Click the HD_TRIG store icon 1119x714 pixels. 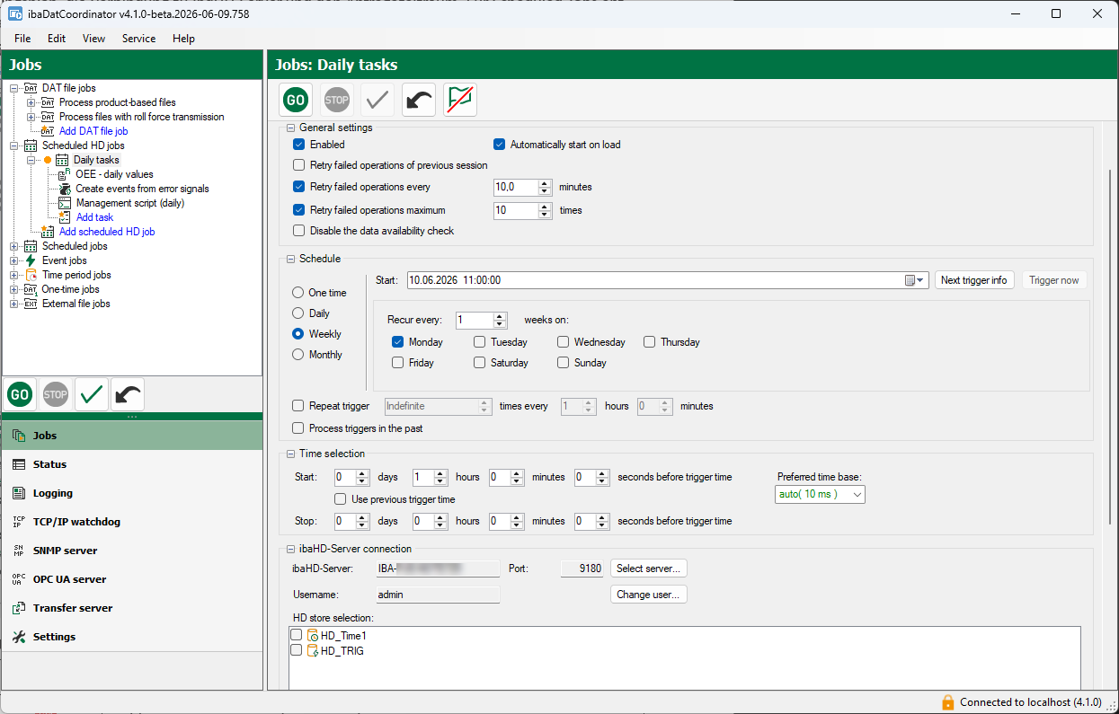tap(313, 651)
